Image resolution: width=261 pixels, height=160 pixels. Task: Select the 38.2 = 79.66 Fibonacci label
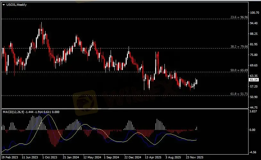coord(239,47)
